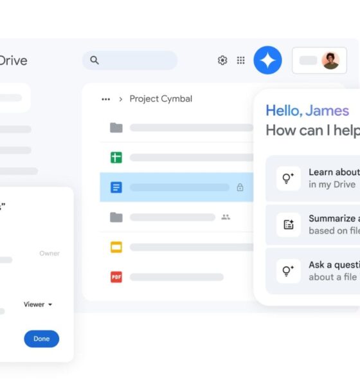Viewport: 360px width, 386px height.
Task: Click the search magnifier icon
Action: coord(94,60)
